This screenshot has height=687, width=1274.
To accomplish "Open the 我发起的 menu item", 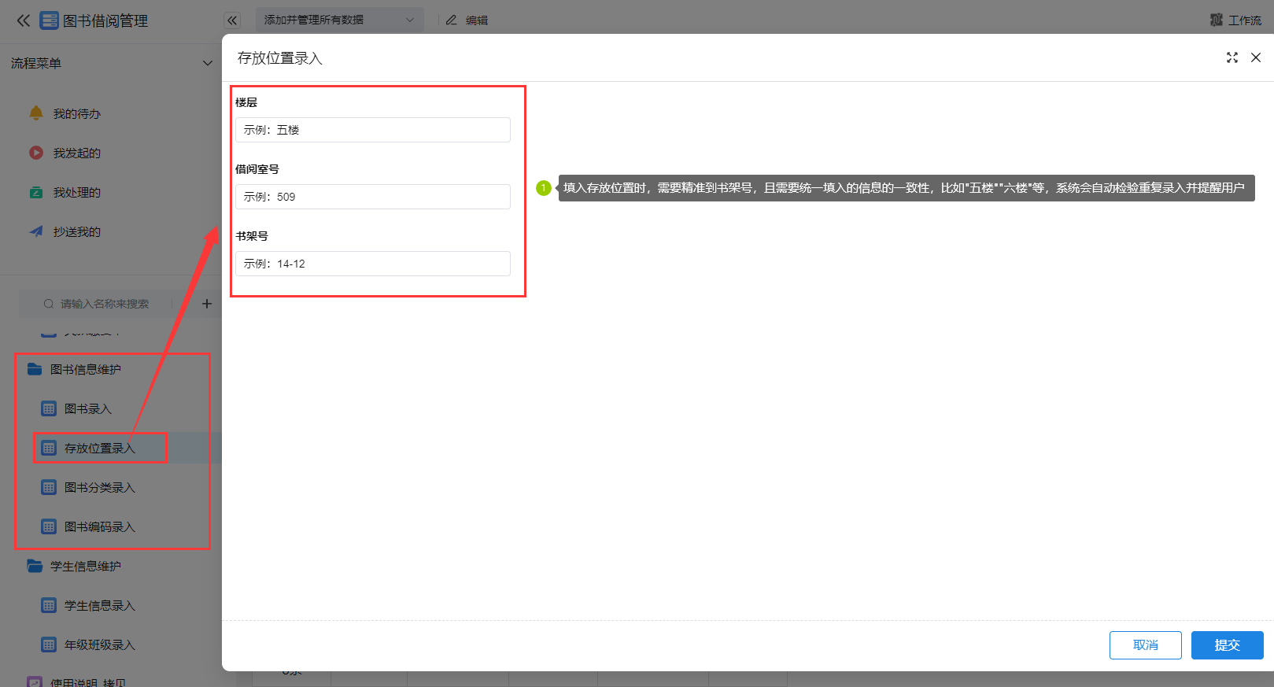I will [x=77, y=153].
